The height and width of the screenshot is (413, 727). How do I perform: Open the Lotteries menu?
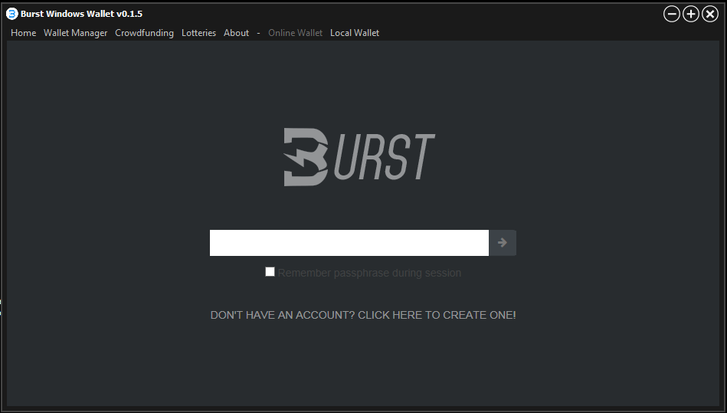[198, 33]
